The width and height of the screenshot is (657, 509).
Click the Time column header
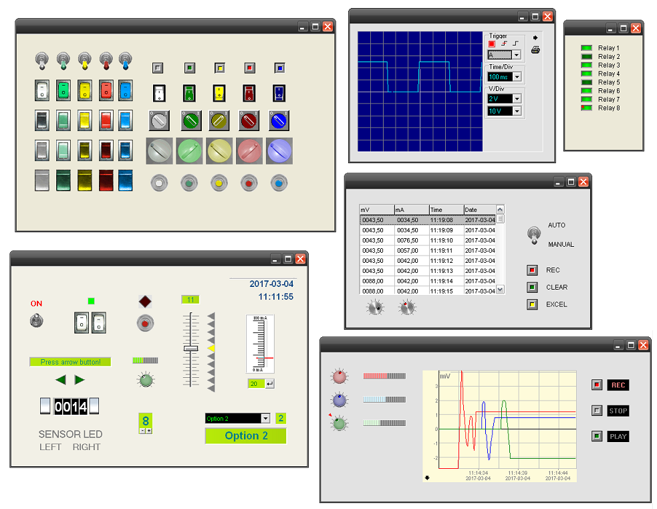point(445,210)
